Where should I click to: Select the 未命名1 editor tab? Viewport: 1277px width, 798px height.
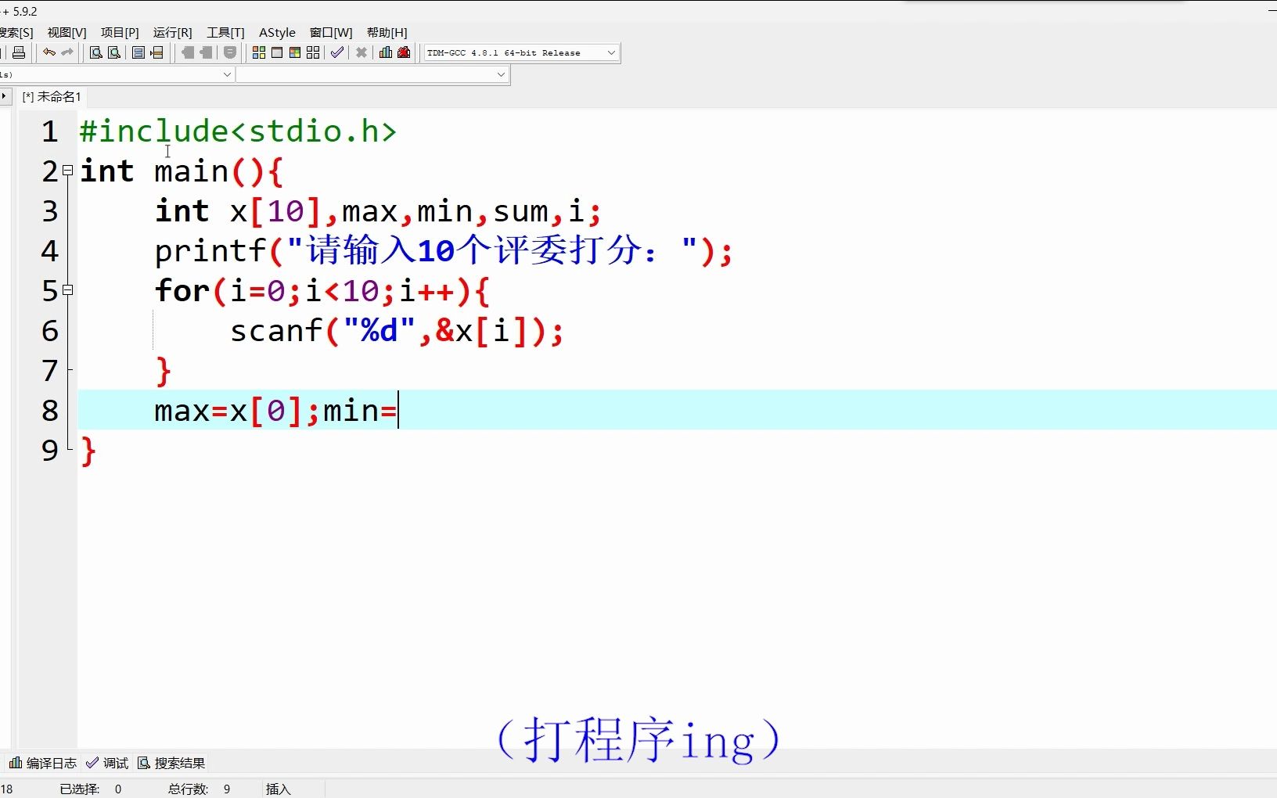tap(52, 95)
